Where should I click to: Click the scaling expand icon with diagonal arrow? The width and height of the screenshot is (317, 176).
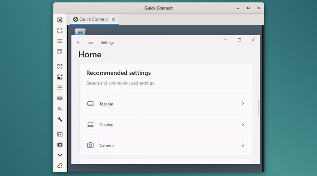tap(60, 77)
